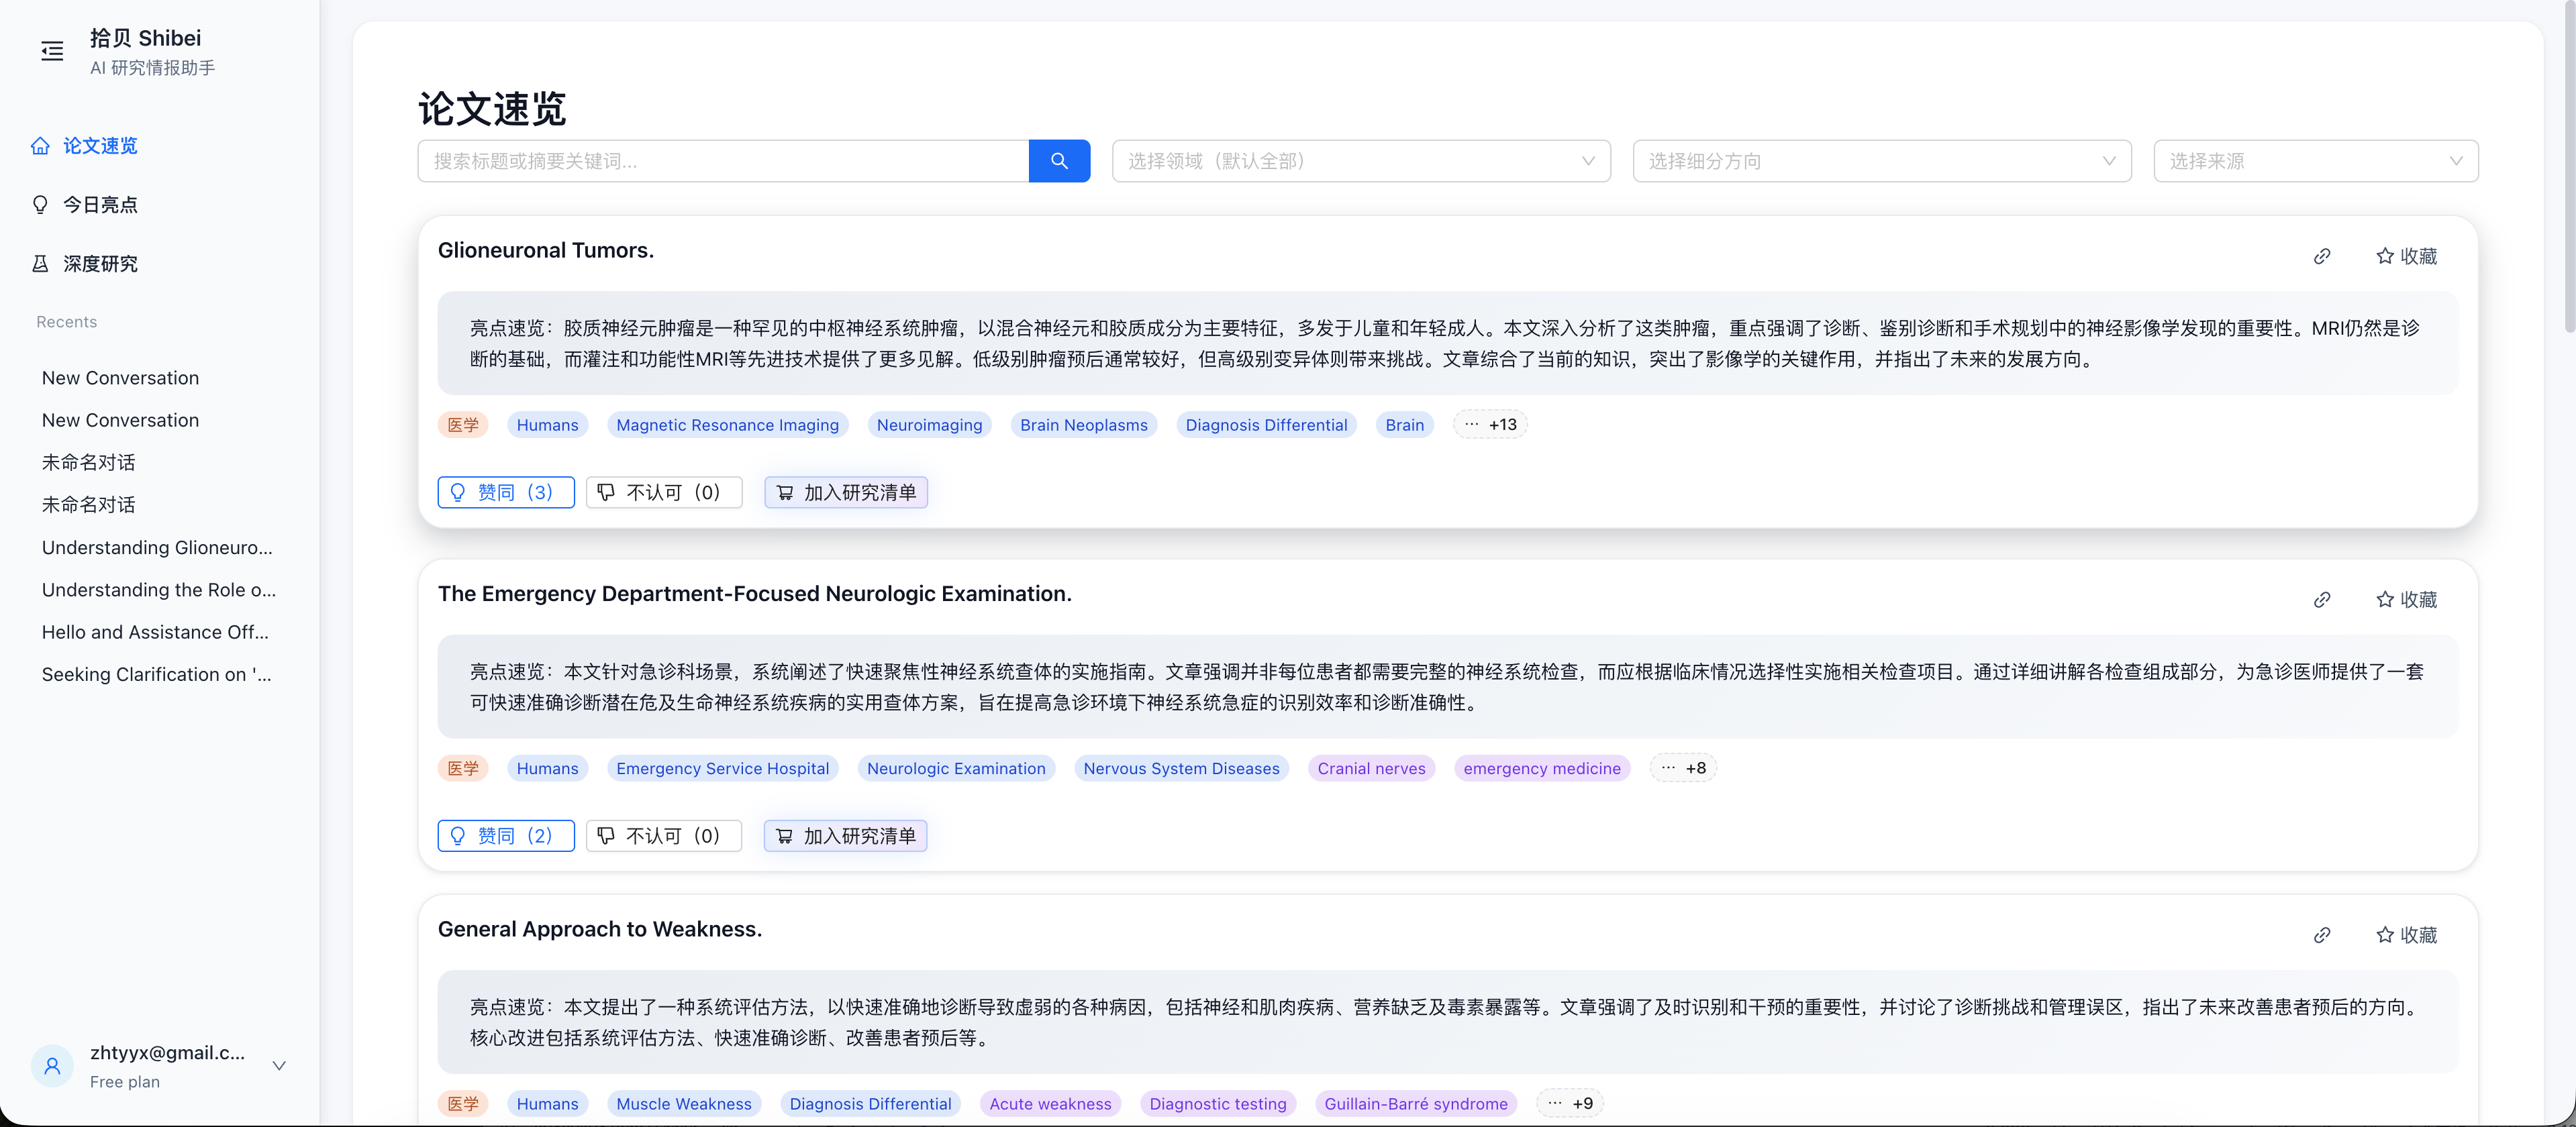This screenshot has height=1127, width=2576.
Task: Click first paper's Diagnosis Differential tag
Action: coord(1266,425)
